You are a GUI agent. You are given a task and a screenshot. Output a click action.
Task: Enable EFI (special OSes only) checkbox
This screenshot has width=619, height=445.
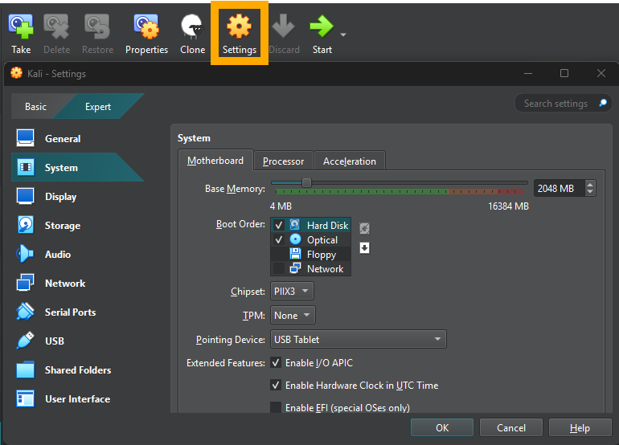click(276, 407)
